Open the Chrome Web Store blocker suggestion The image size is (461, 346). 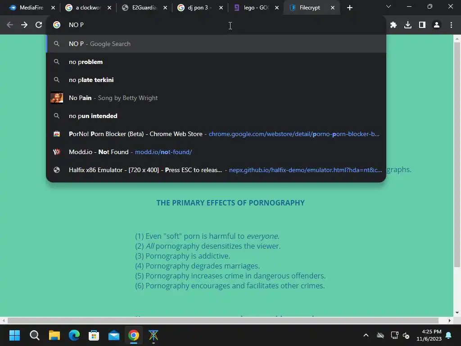[216, 134]
